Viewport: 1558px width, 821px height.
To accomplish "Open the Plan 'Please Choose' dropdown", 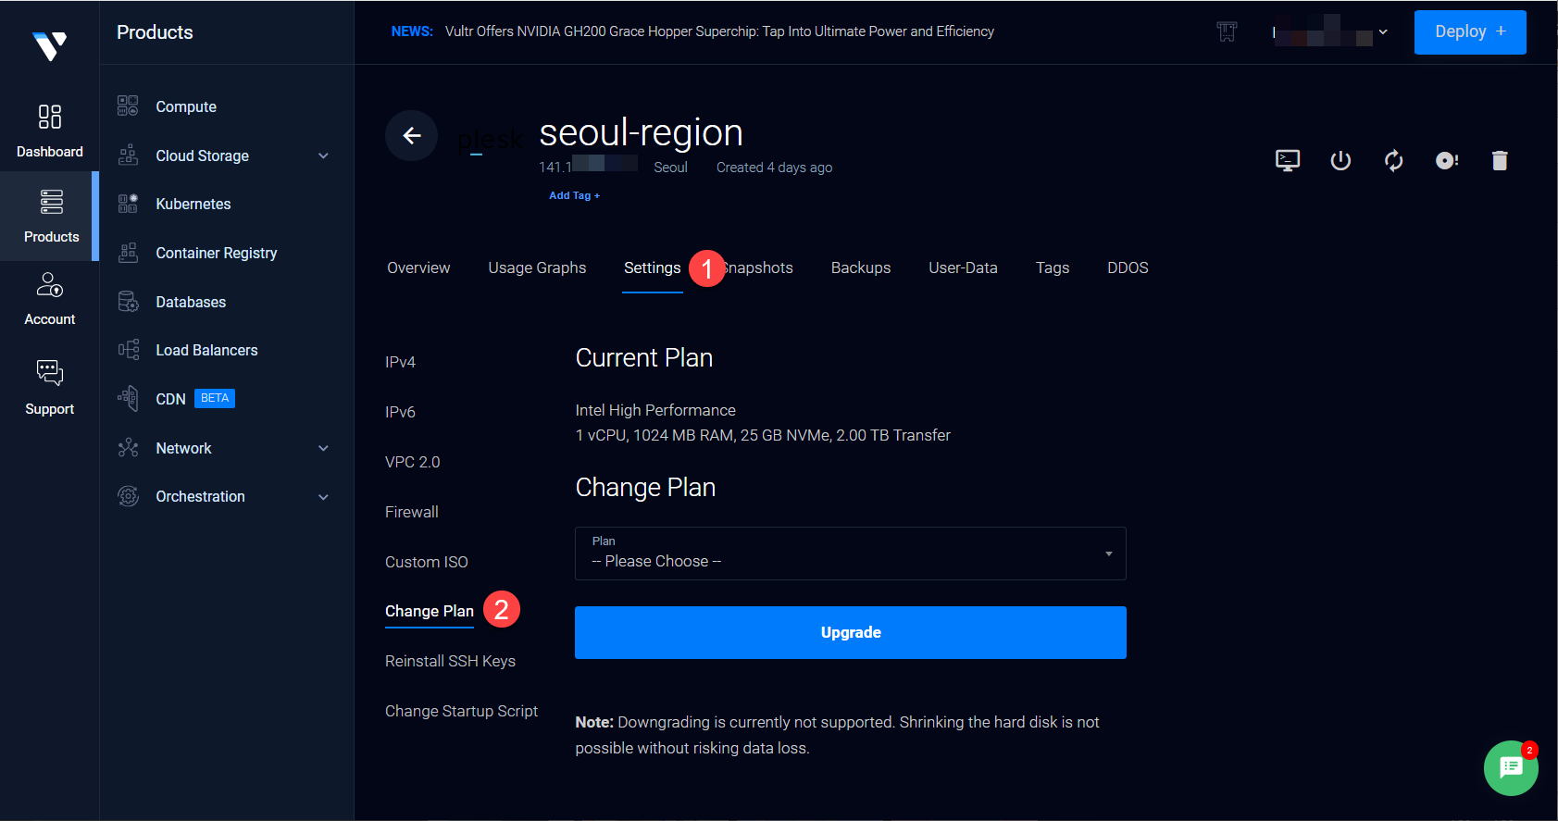I will click(x=851, y=554).
